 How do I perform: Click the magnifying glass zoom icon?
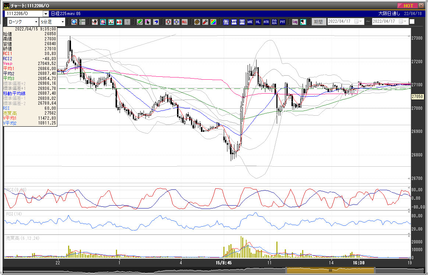click(74, 22)
